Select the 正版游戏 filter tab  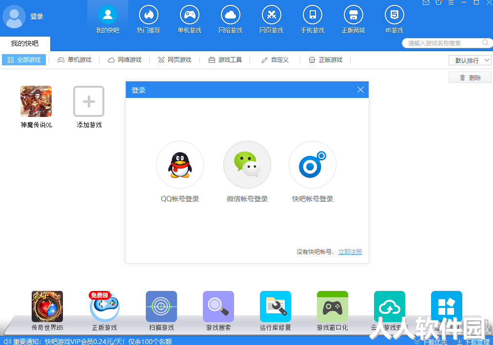pyautogui.click(x=325, y=60)
